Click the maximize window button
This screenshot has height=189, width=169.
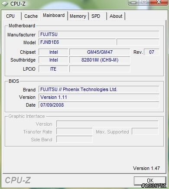(x=144, y=2)
